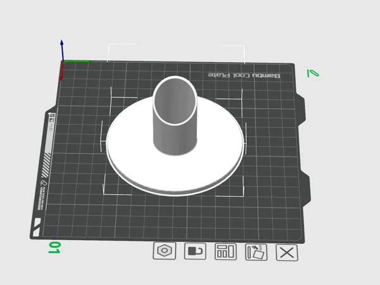This screenshot has width=380, height=285.
Task: Toggle the plate lock icon
Action: [195, 251]
